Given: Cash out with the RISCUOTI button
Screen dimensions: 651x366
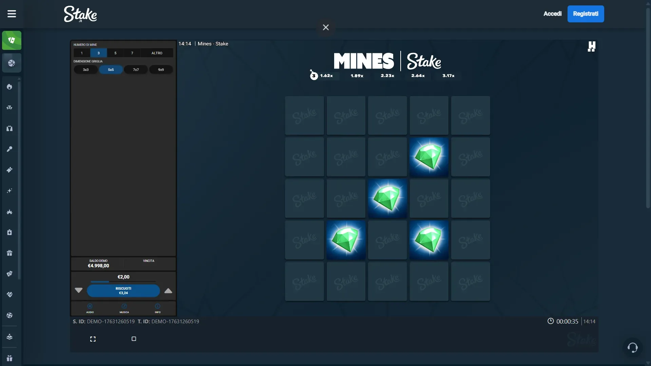Looking at the screenshot, I should [x=123, y=290].
